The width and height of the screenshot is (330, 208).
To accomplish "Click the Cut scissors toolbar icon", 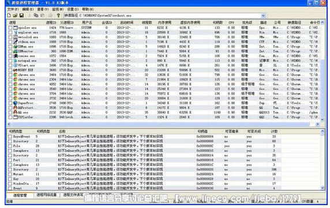I will pos(29,16).
